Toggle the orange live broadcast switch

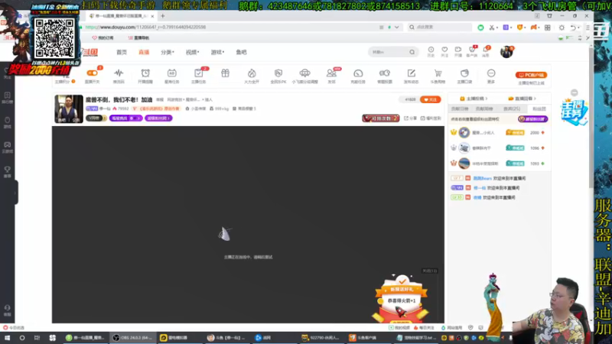pyautogui.click(x=92, y=73)
